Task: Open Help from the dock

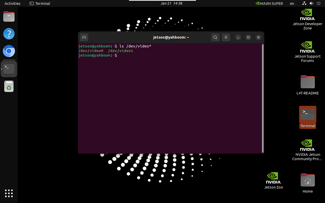Action: [9, 34]
